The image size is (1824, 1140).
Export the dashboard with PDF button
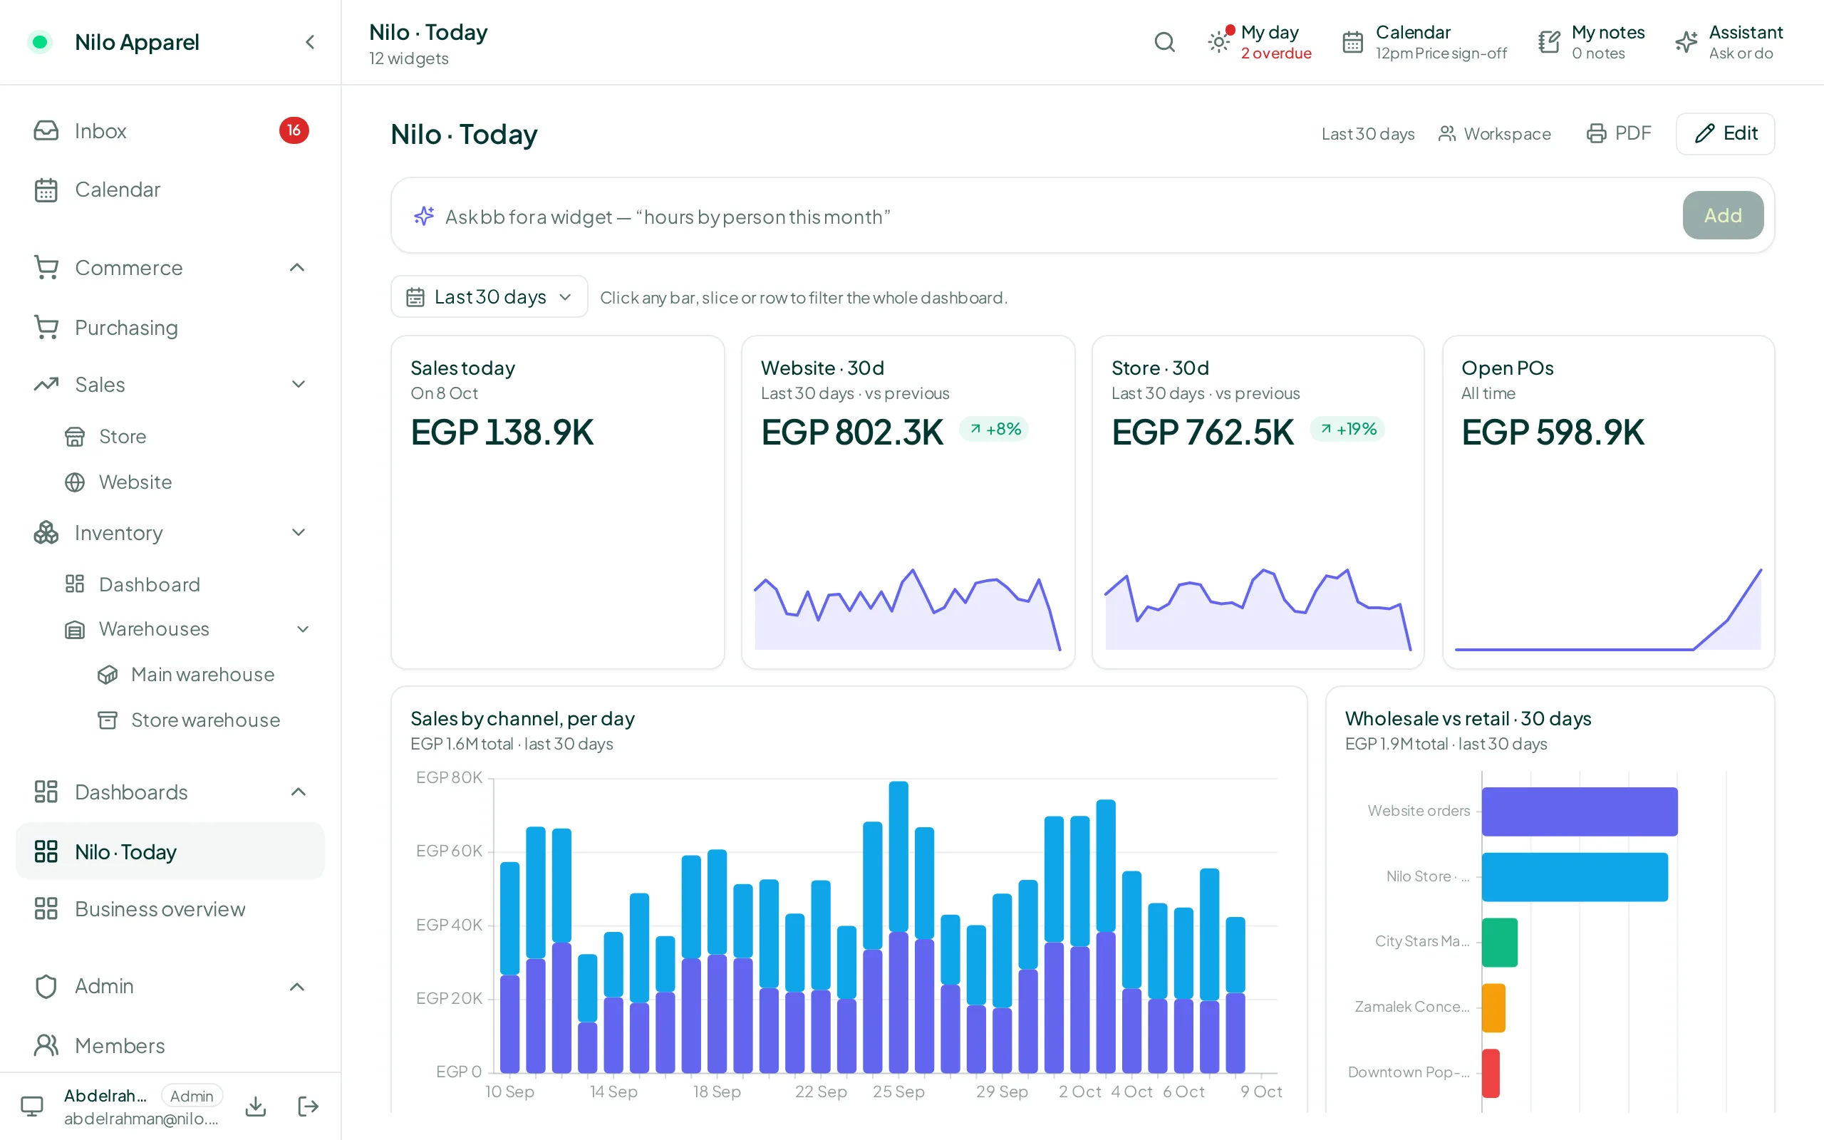point(1618,133)
